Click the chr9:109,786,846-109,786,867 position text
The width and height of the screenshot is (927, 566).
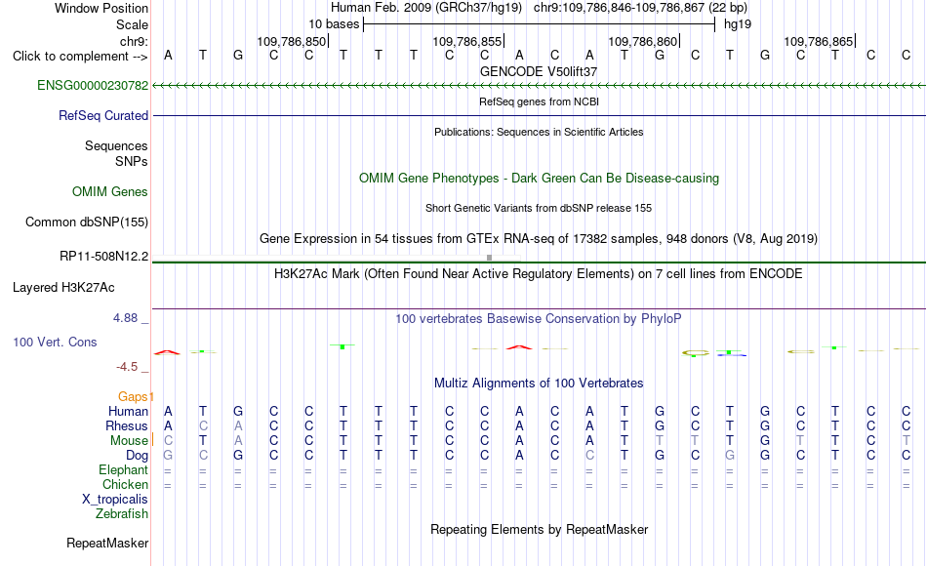(640, 8)
